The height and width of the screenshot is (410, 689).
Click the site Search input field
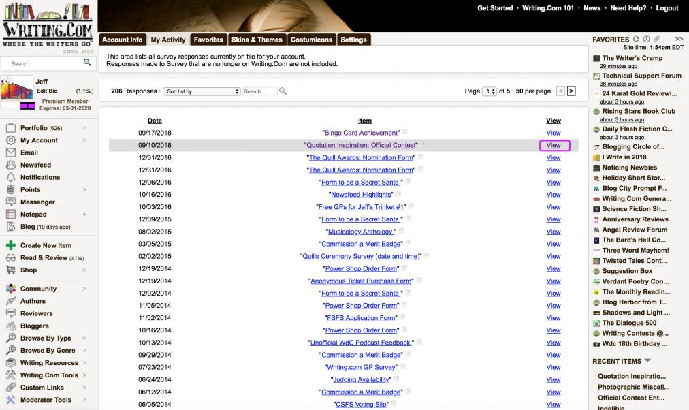pyautogui.click(x=46, y=63)
